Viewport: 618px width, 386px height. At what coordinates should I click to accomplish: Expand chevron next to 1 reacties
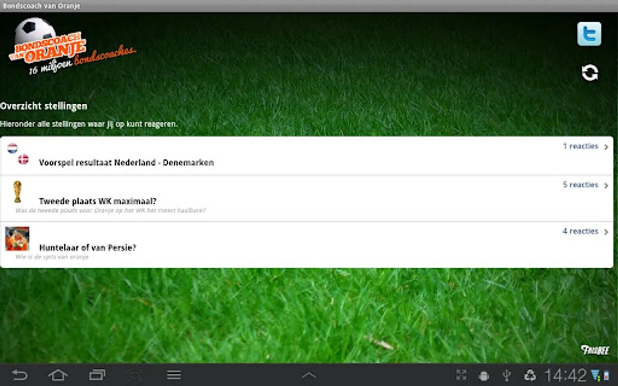(x=606, y=147)
